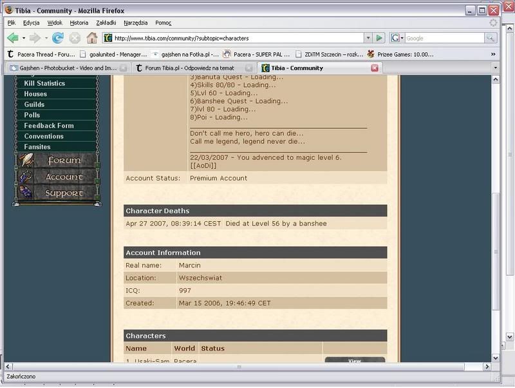
Task: Click the View button for Usaki-Sam
Action: pos(355,360)
